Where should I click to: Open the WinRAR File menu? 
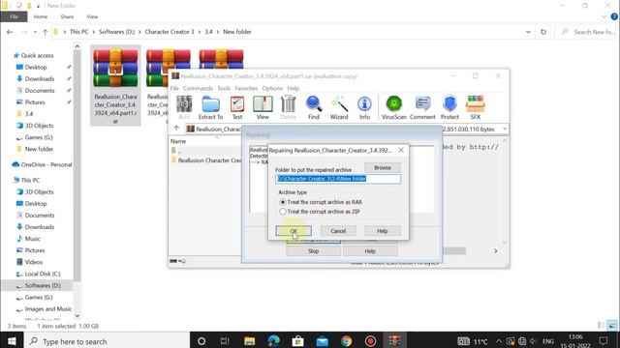click(174, 88)
